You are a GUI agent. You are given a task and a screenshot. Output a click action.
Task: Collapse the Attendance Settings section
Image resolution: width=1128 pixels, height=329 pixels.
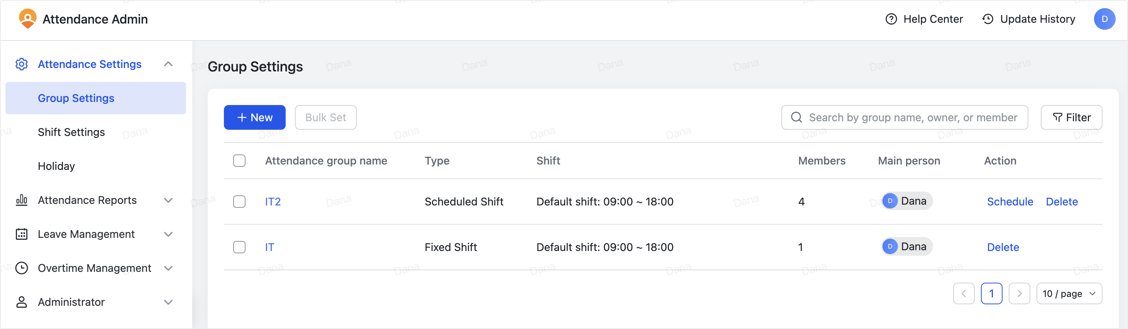tap(169, 64)
